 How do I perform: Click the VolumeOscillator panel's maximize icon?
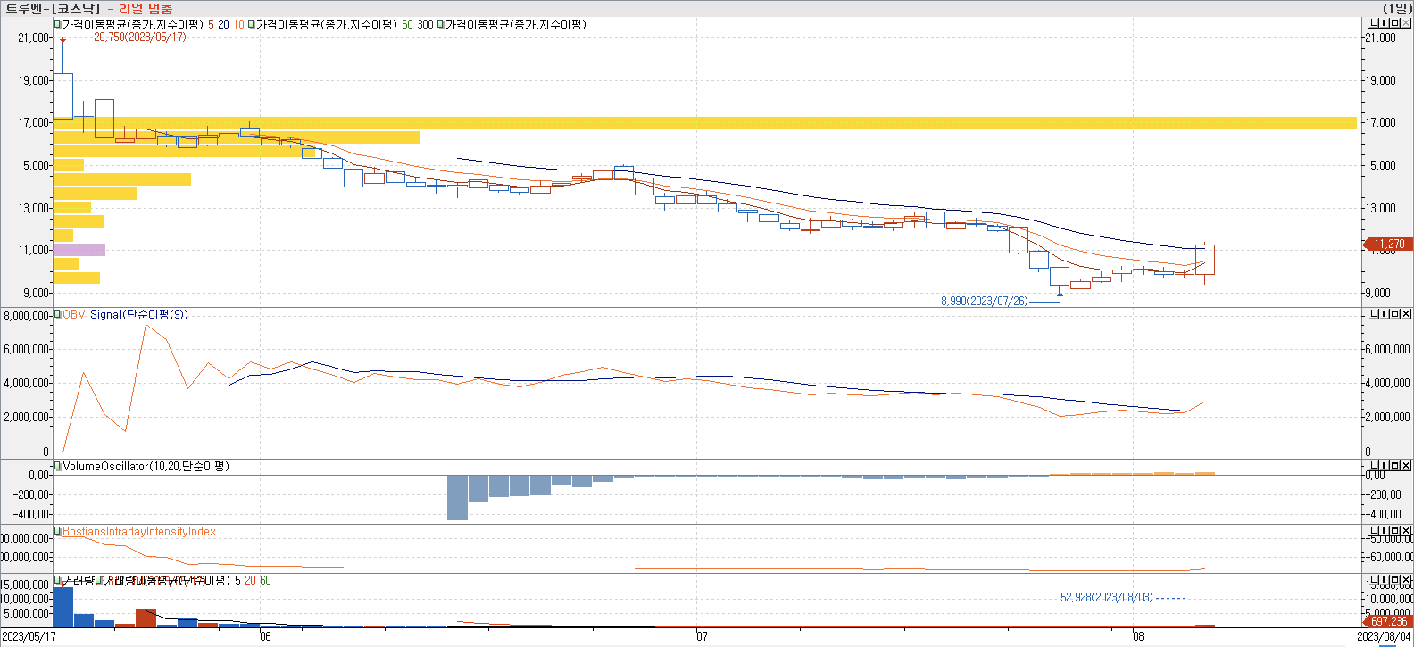[1395, 465]
